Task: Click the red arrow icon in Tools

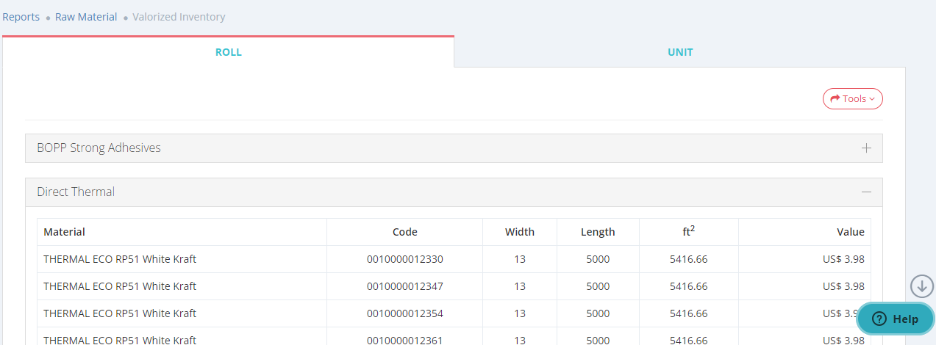Action: (835, 98)
